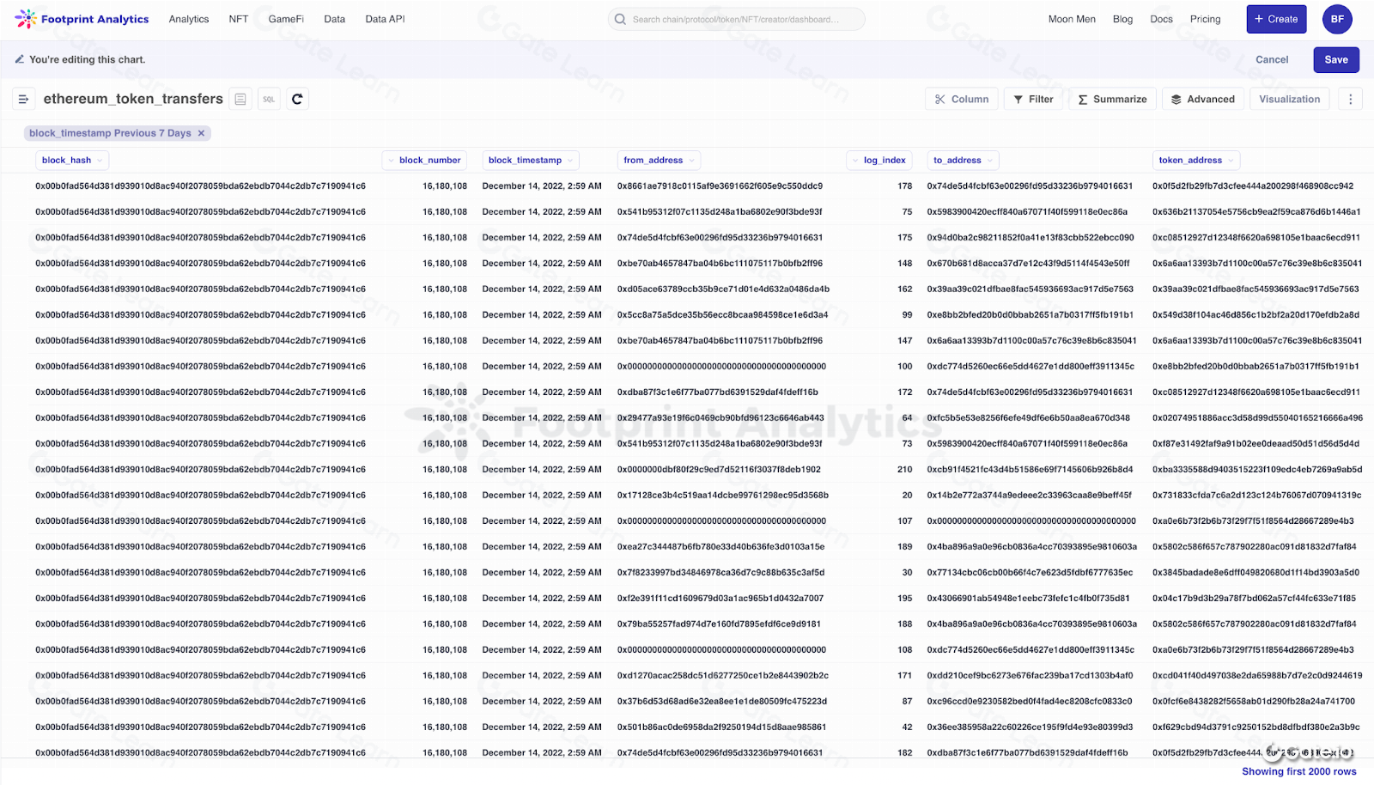1374x785 pixels.
Task: Open the table description book icon
Action: tap(240, 100)
